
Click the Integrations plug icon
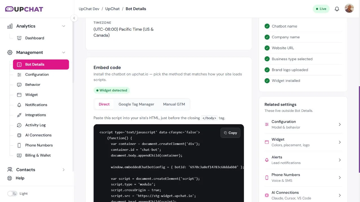pyautogui.click(x=19, y=115)
